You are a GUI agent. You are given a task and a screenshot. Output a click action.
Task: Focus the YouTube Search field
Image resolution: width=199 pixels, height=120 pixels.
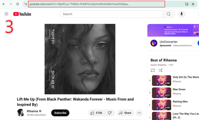coord(111,14)
